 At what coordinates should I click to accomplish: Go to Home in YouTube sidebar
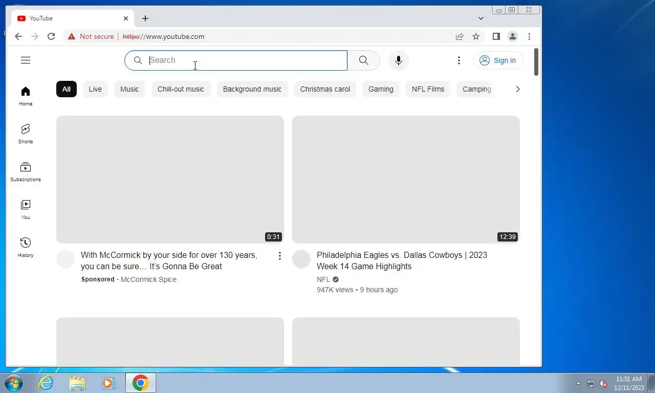[26, 96]
